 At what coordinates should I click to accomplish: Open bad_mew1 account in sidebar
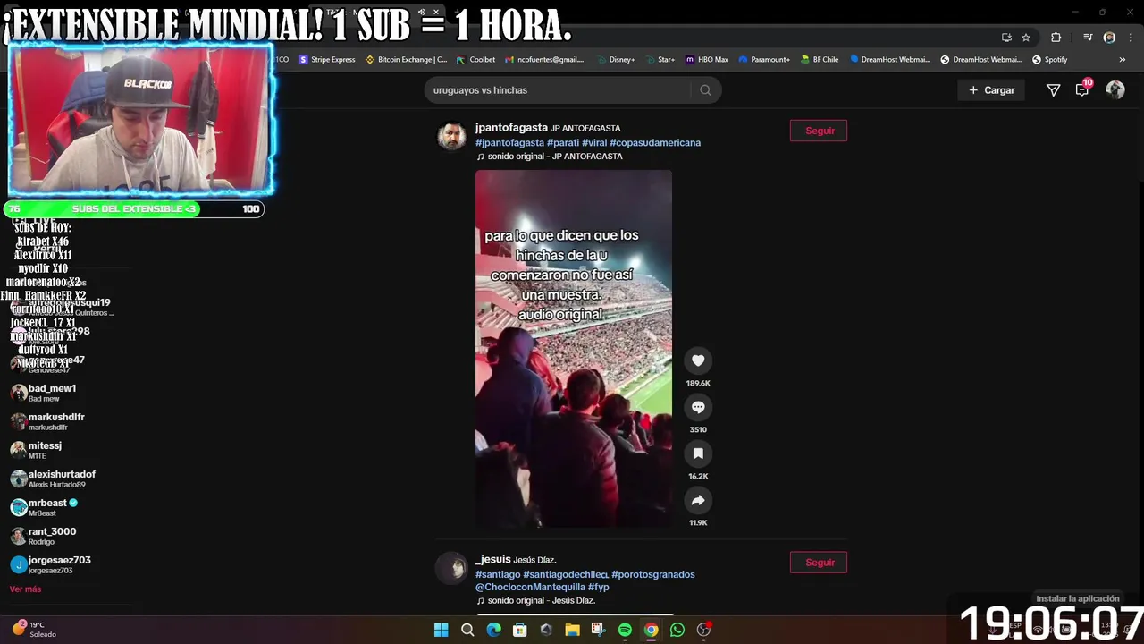(x=52, y=393)
